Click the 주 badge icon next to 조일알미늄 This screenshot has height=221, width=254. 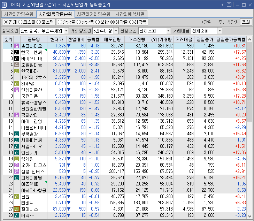17,64
